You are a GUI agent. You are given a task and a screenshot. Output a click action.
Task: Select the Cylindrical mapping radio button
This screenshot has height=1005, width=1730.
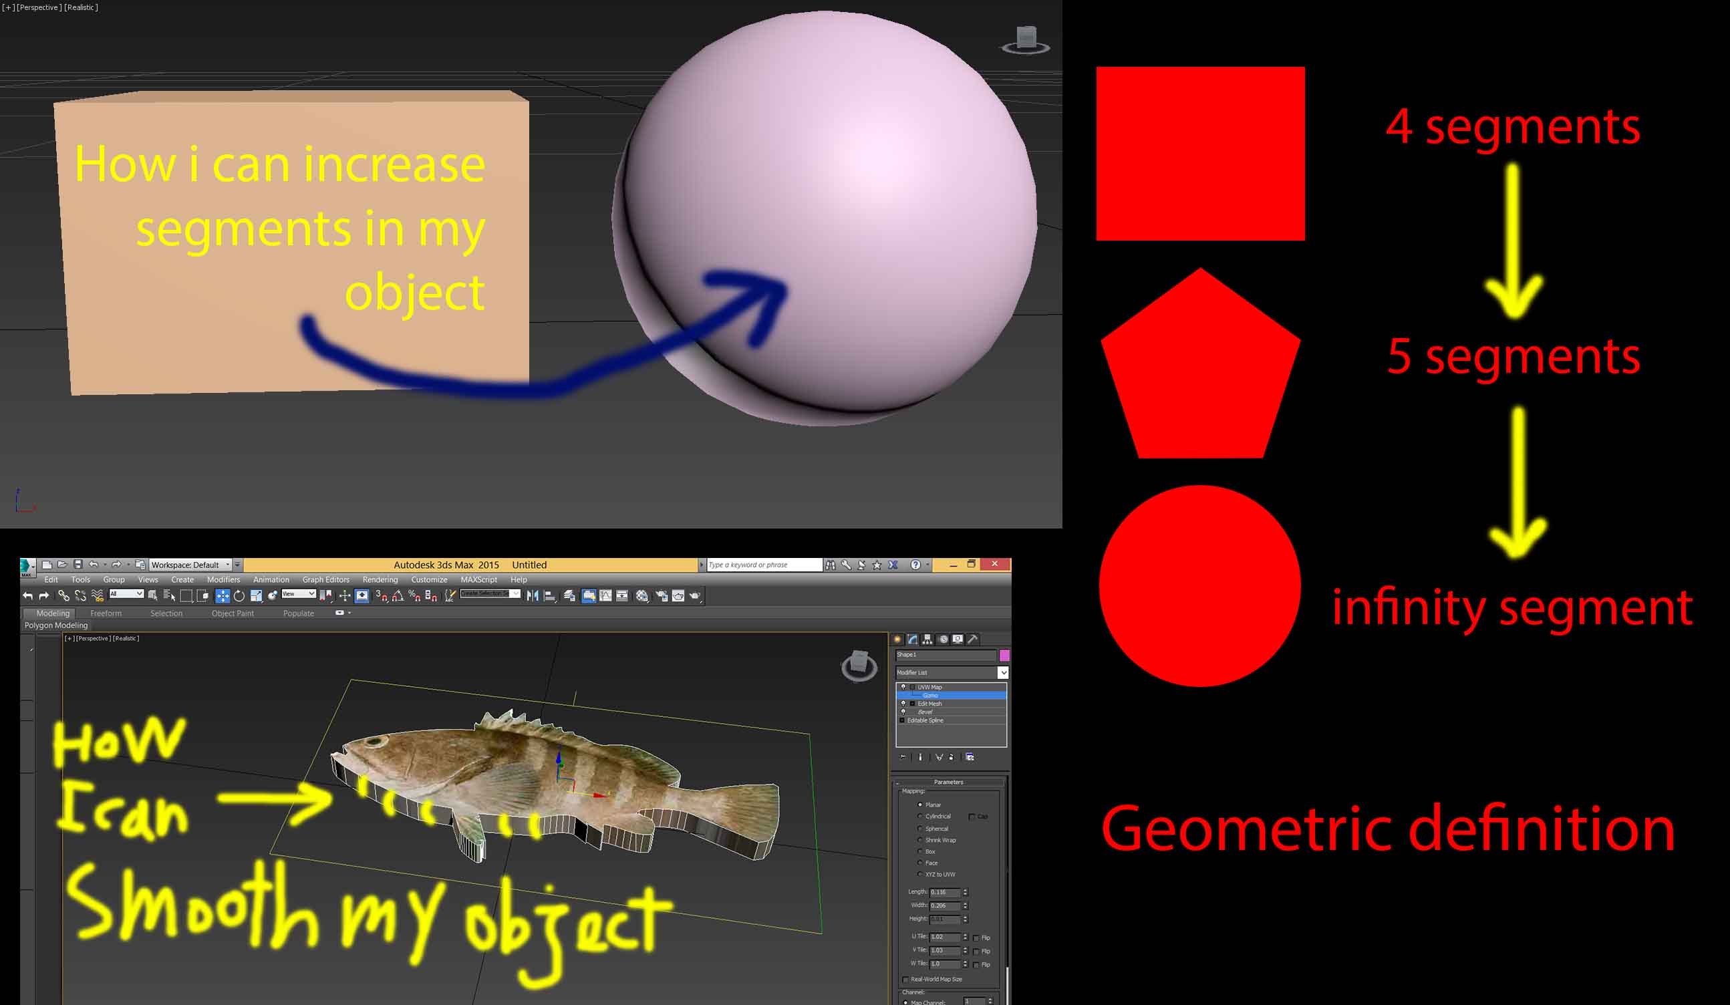click(x=920, y=816)
